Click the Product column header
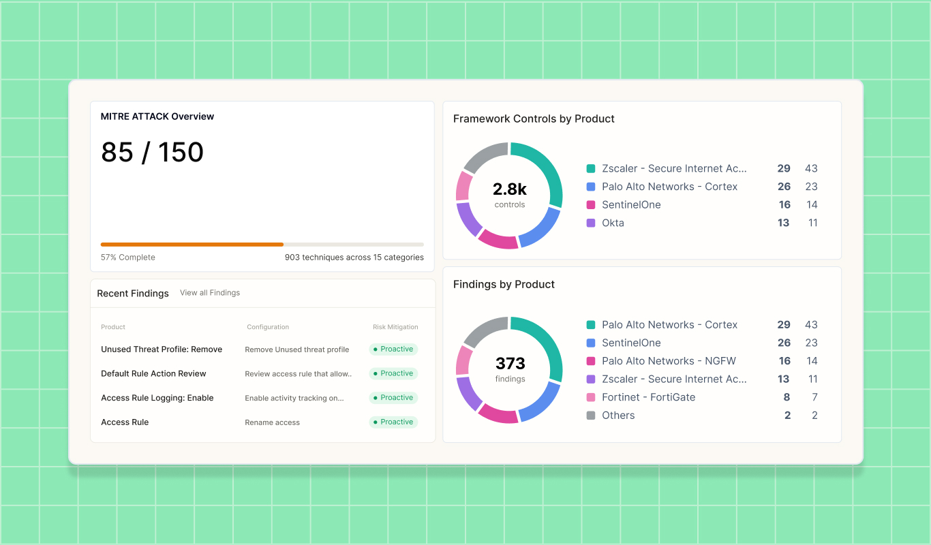 113,327
